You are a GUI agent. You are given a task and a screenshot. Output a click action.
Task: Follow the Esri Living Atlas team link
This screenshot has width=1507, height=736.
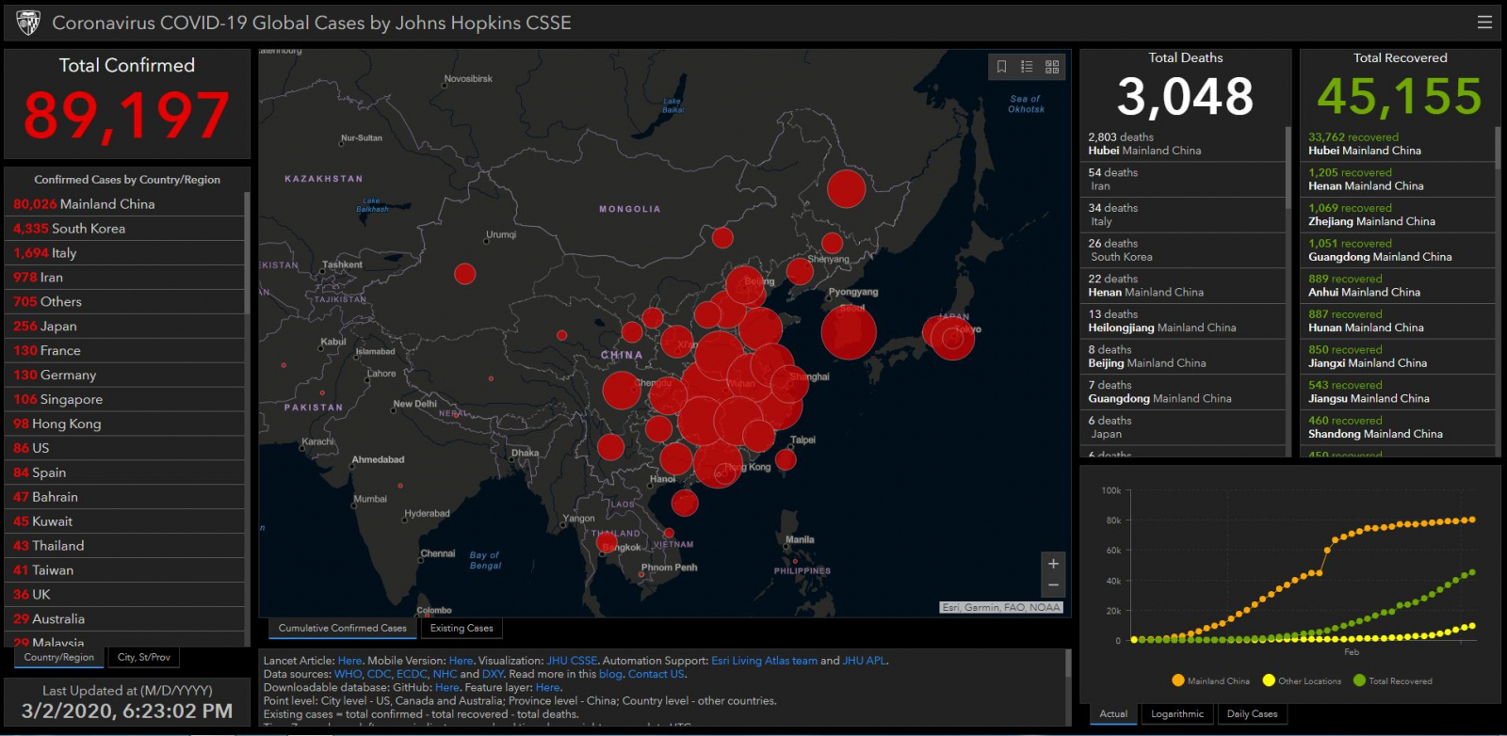(x=764, y=661)
